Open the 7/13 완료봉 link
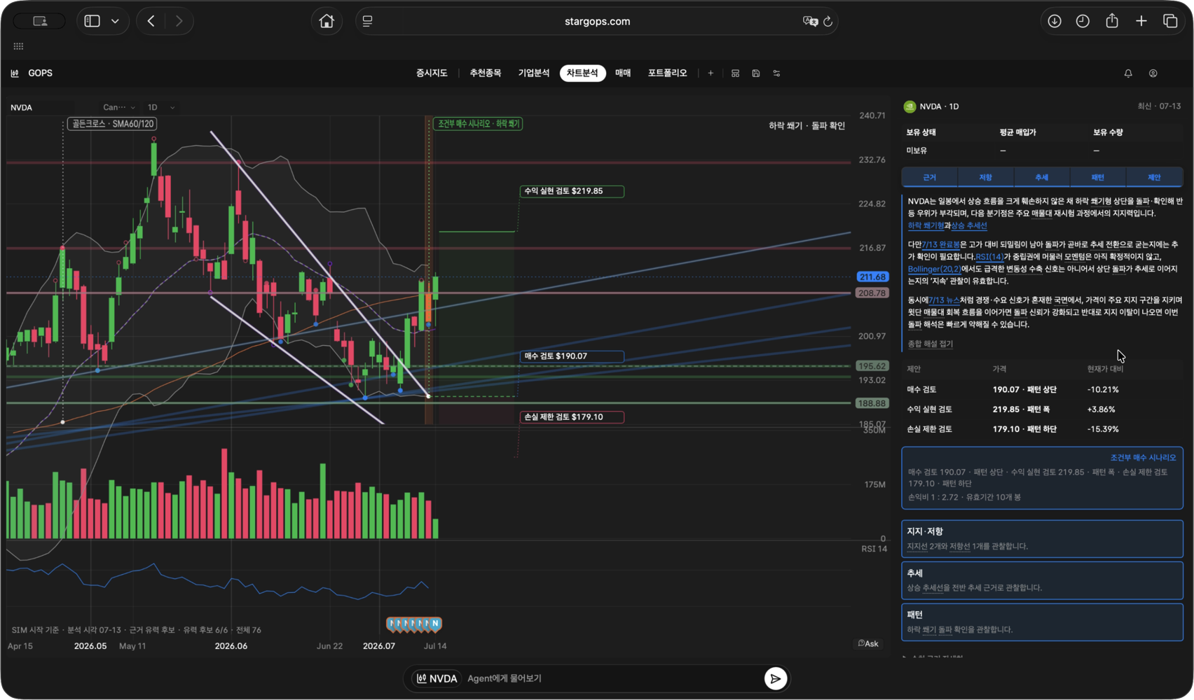1194x700 pixels. tap(941, 245)
